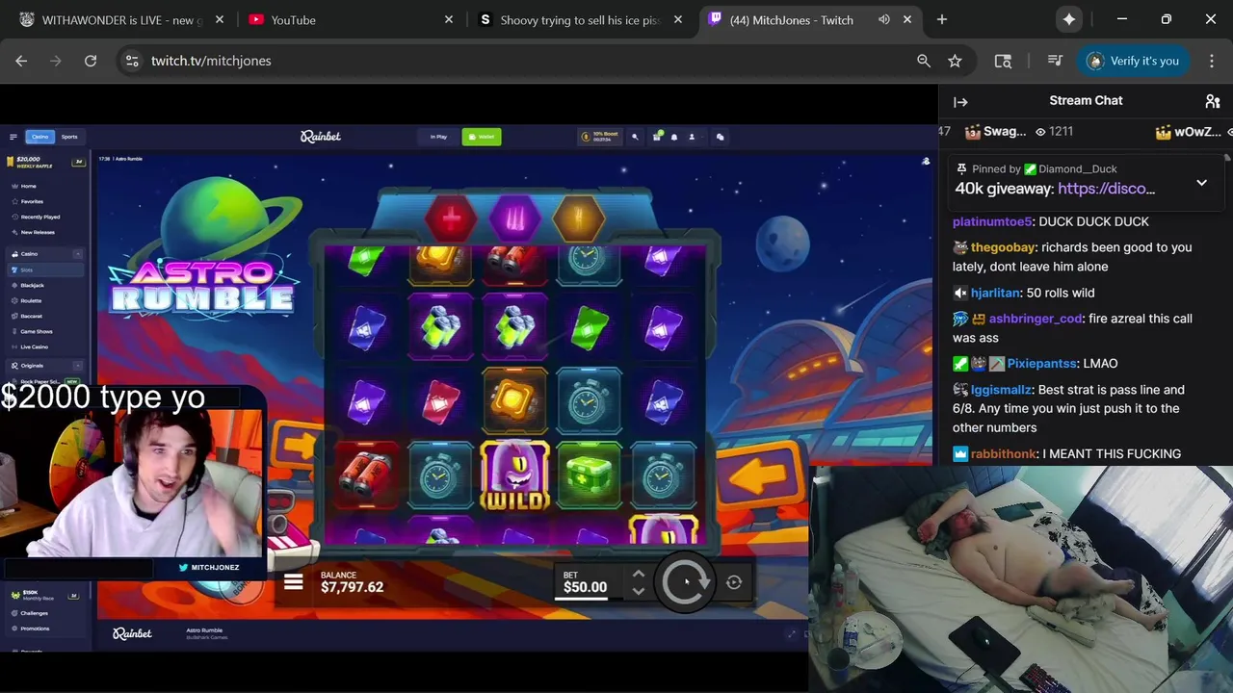This screenshot has height=693, width=1233.
Task: Switch to Sports mode tab
Action: (x=69, y=137)
